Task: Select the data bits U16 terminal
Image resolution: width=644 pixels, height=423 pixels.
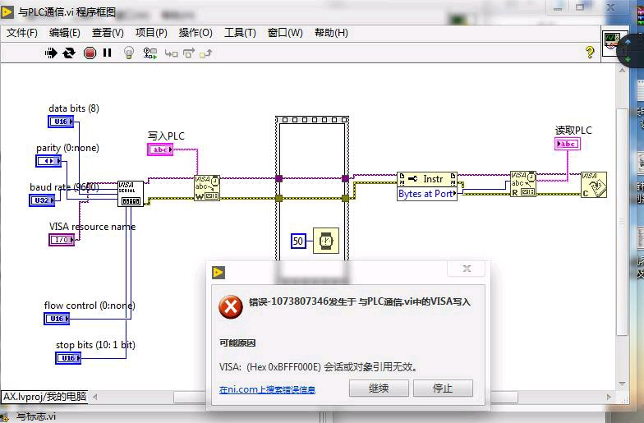Action: point(61,122)
